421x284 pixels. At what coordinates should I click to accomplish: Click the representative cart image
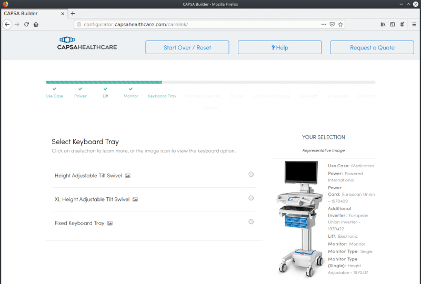[x=299, y=219]
